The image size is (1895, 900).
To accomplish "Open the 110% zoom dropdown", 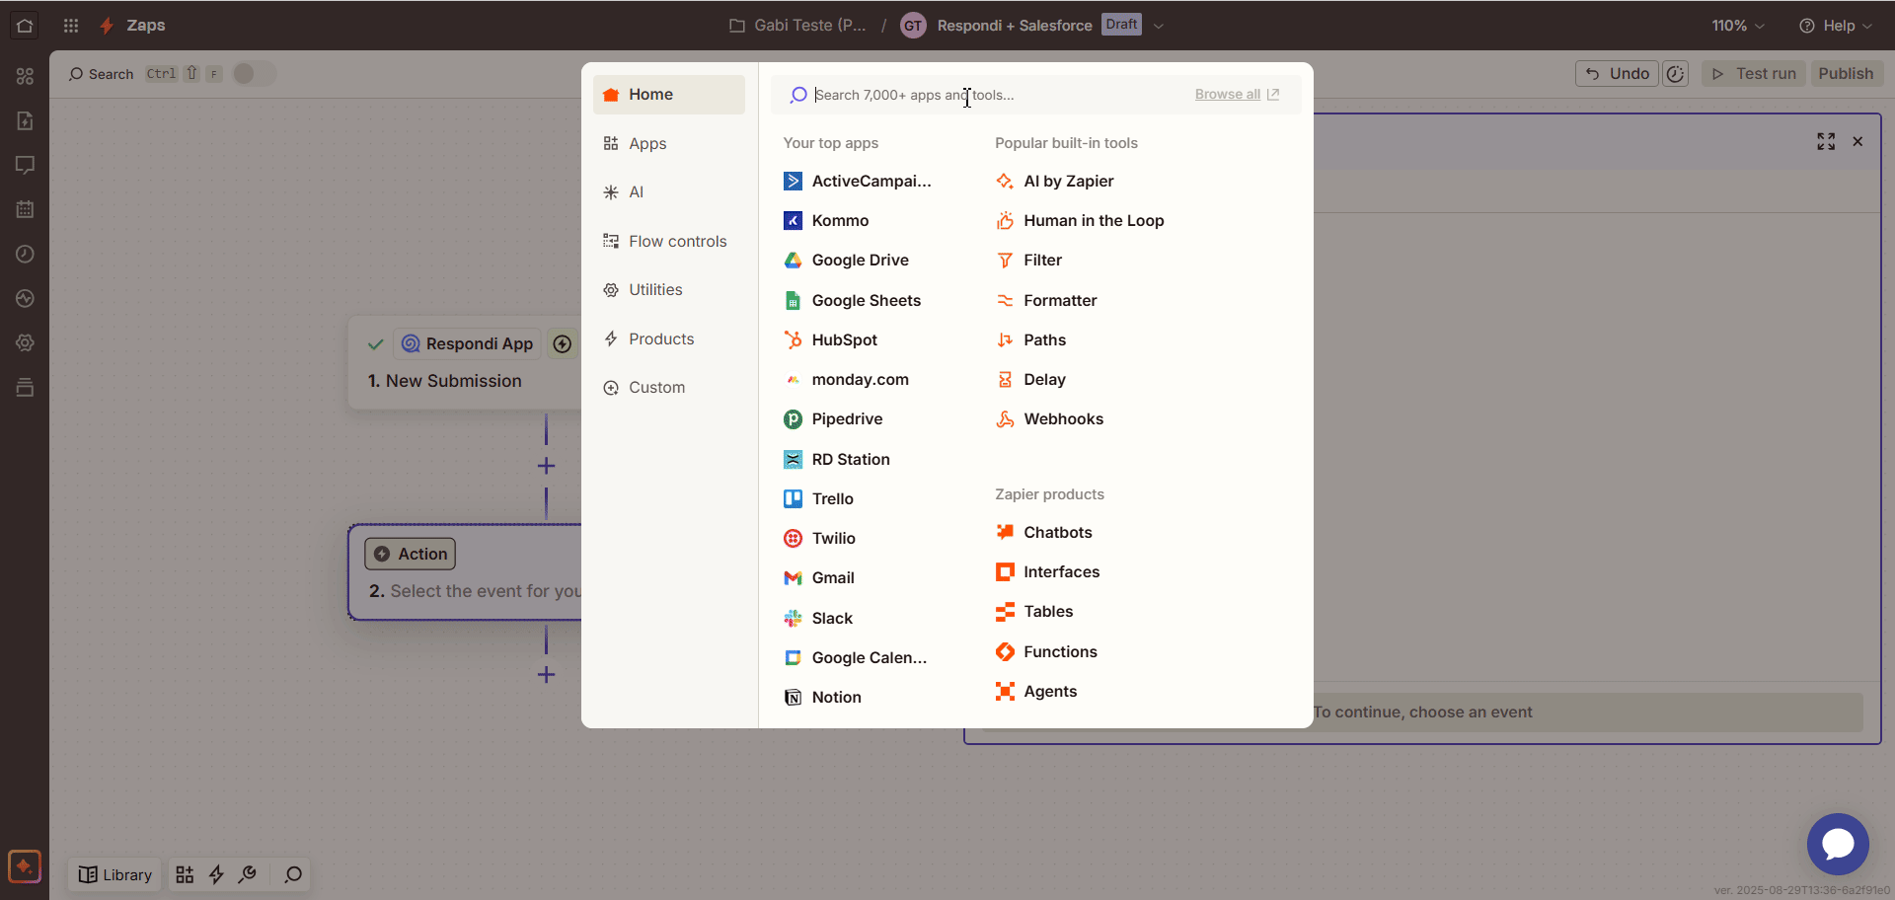I will (1738, 26).
